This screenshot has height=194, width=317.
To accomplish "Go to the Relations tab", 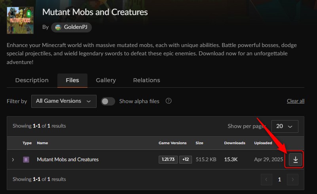I will click(x=146, y=80).
